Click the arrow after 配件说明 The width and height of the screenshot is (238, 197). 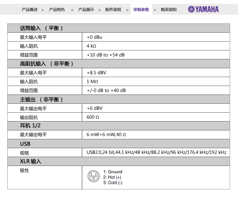(x=127, y=10)
